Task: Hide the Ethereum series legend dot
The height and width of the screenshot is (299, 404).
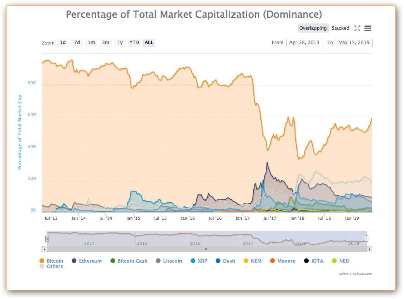Action: pyautogui.click(x=74, y=261)
